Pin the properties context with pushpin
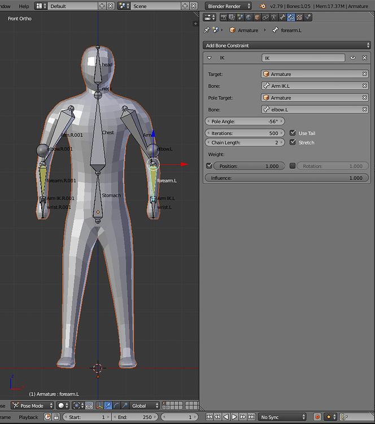The height and width of the screenshot is (424, 375). point(207,30)
